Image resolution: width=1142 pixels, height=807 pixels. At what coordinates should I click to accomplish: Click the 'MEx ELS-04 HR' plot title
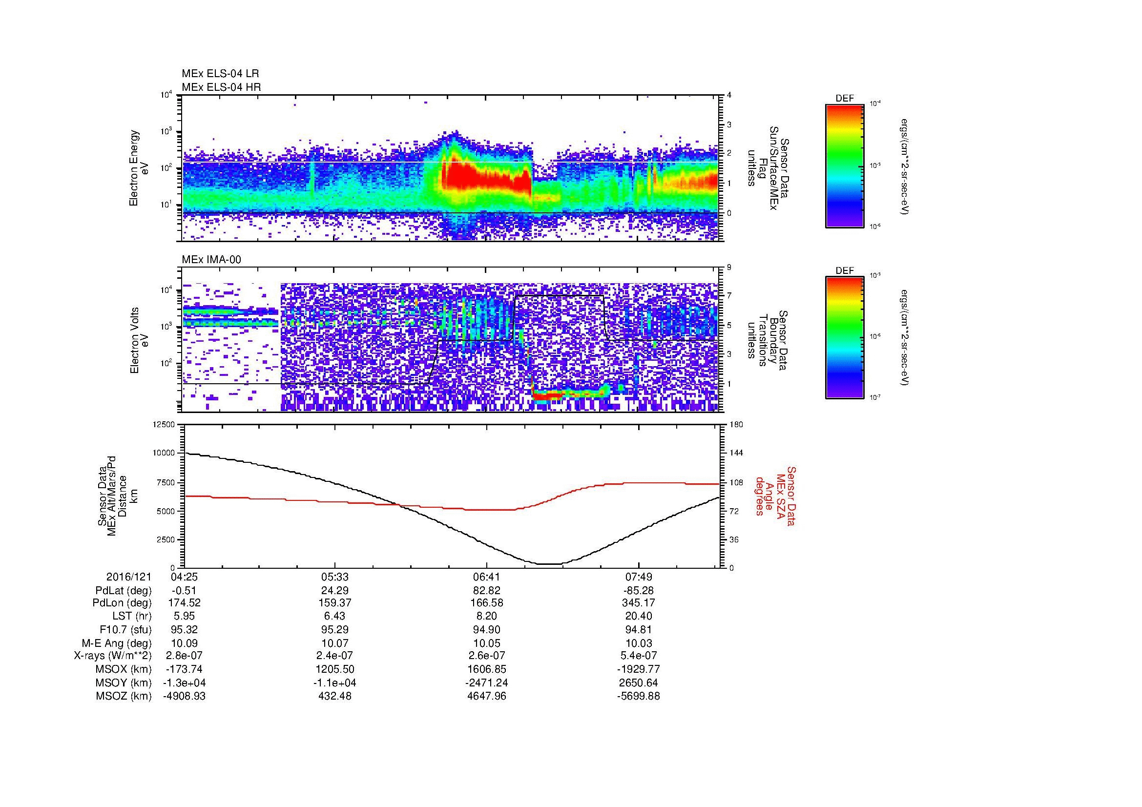pos(221,87)
